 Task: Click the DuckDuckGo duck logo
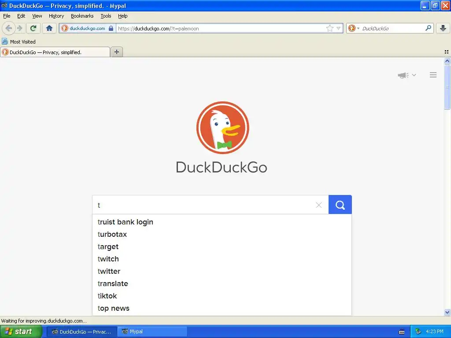[222, 128]
